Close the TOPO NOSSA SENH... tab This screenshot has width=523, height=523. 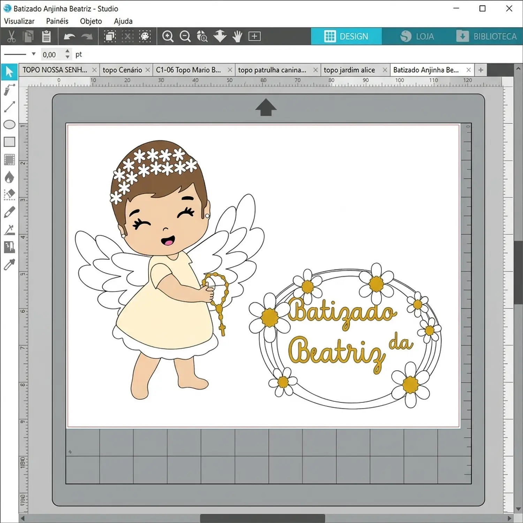coord(94,70)
